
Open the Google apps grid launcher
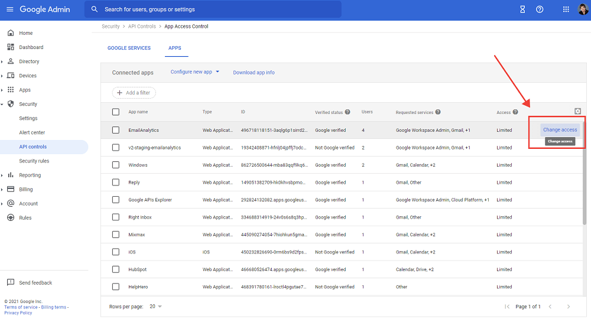click(x=566, y=9)
